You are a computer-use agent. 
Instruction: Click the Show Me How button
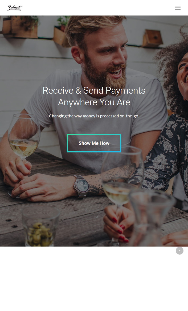94,143
